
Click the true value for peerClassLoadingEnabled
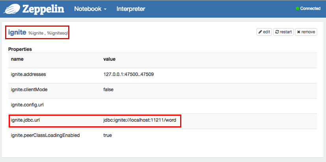(x=108, y=135)
